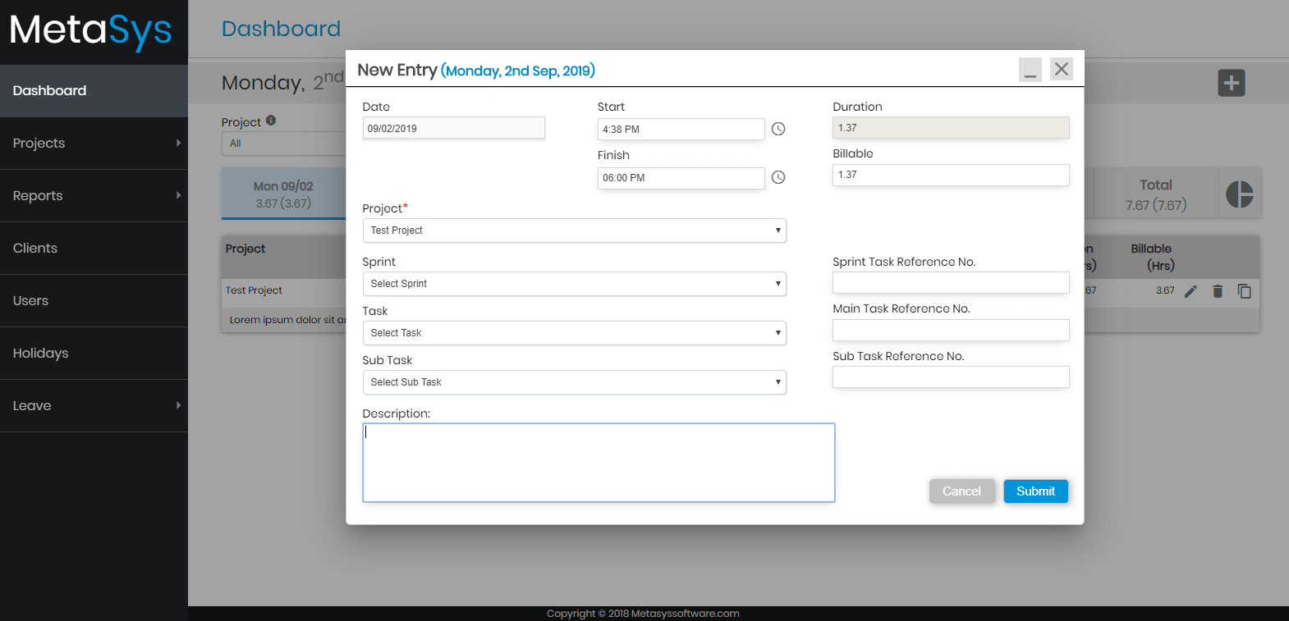Focus the Sprint Task Reference No. field
Viewport: 1289px width, 621px height.
951,283
